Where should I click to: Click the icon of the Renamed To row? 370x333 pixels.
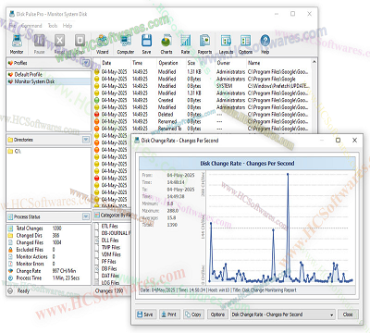coord(96,129)
